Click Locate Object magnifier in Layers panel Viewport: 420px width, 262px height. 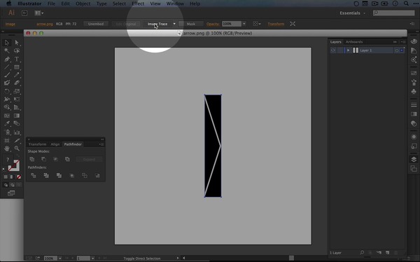click(x=362, y=253)
